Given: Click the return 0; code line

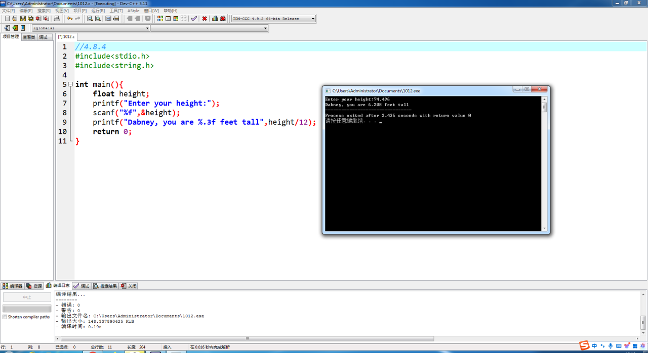Looking at the screenshot, I should tap(112, 131).
